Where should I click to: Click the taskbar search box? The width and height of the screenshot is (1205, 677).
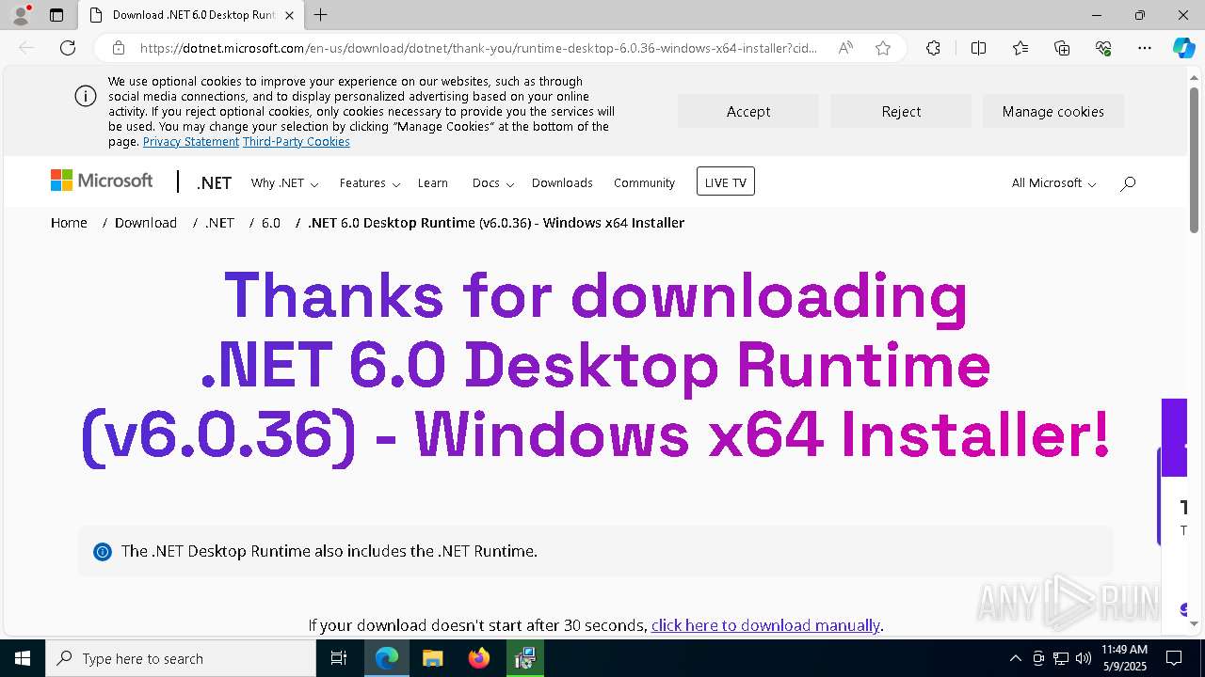(181, 658)
